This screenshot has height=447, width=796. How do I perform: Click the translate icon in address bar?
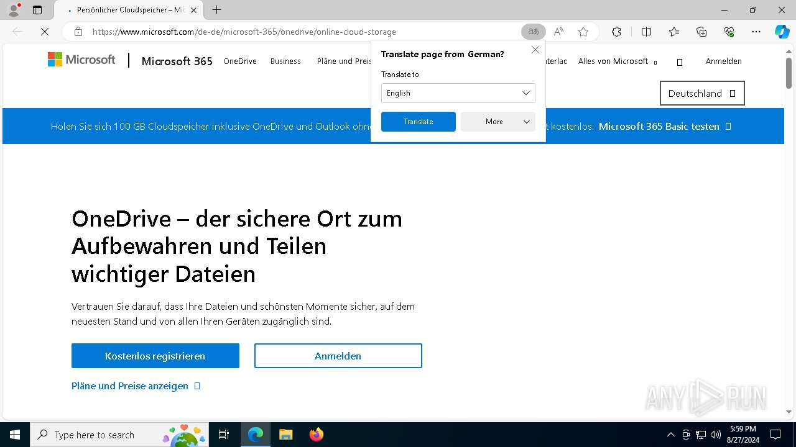click(x=534, y=32)
